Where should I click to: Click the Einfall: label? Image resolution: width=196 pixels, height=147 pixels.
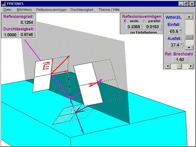pyautogui.click(x=174, y=24)
